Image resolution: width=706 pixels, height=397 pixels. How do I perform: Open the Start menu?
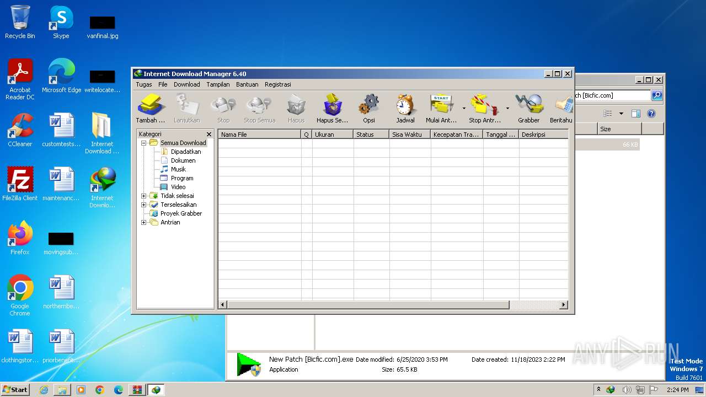[15, 389]
